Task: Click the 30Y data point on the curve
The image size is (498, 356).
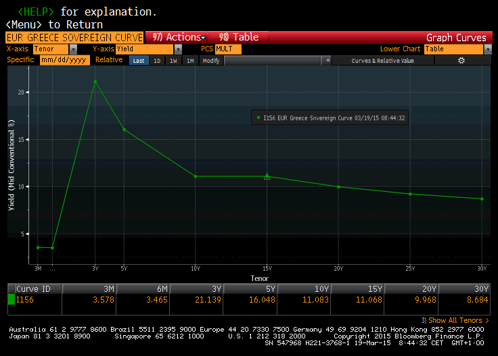Action: (482, 199)
